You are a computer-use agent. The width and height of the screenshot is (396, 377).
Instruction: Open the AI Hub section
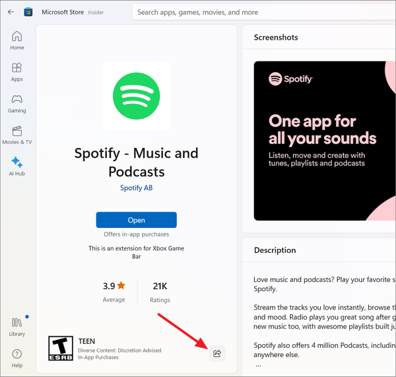[17, 166]
